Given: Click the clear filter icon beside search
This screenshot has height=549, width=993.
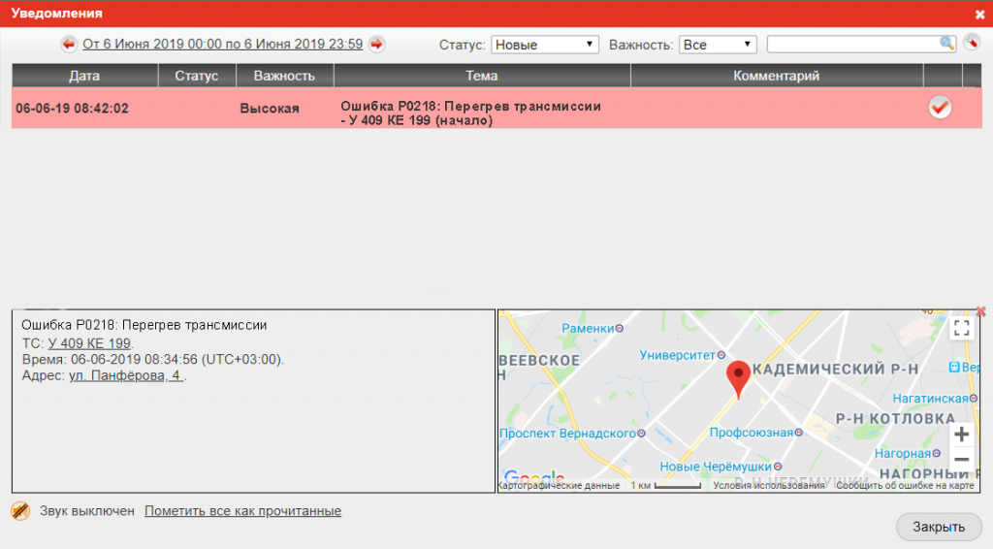Looking at the screenshot, I should [972, 43].
